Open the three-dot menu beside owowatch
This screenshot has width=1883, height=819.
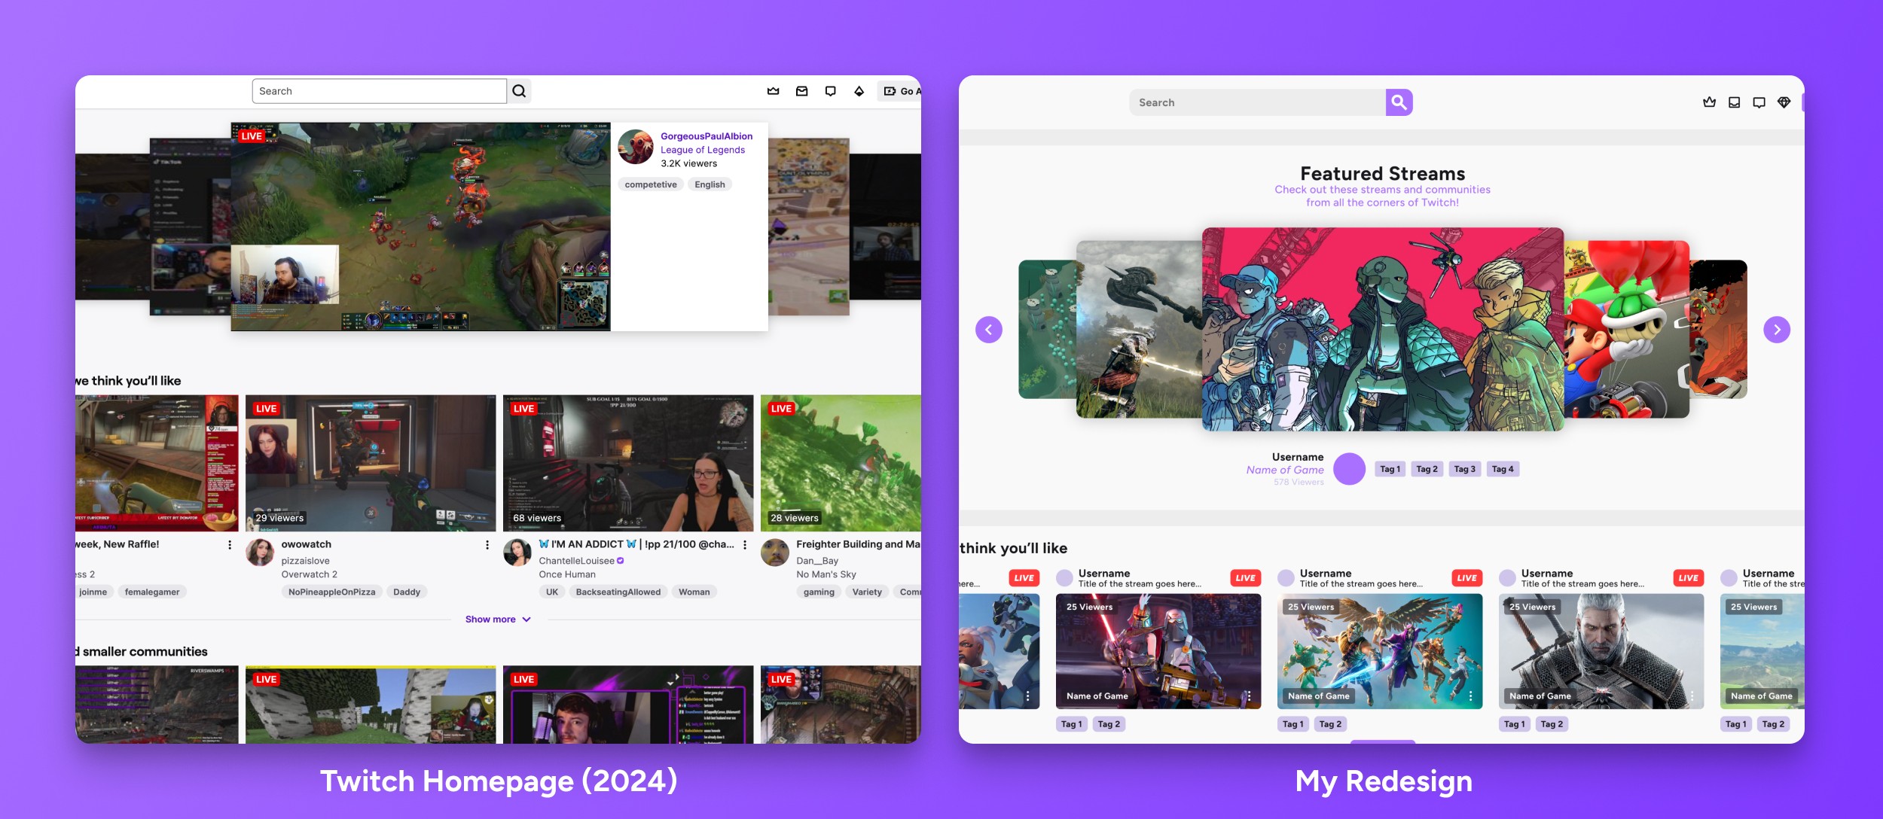(x=487, y=545)
